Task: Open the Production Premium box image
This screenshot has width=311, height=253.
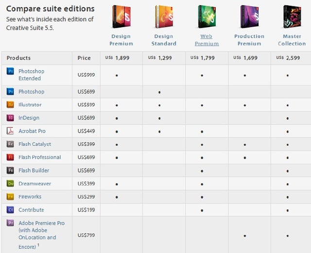Action: (249, 16)
